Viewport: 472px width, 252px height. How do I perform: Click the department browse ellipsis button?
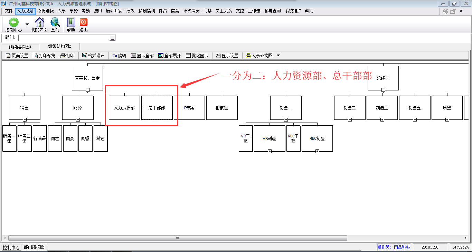pos(112,38)
